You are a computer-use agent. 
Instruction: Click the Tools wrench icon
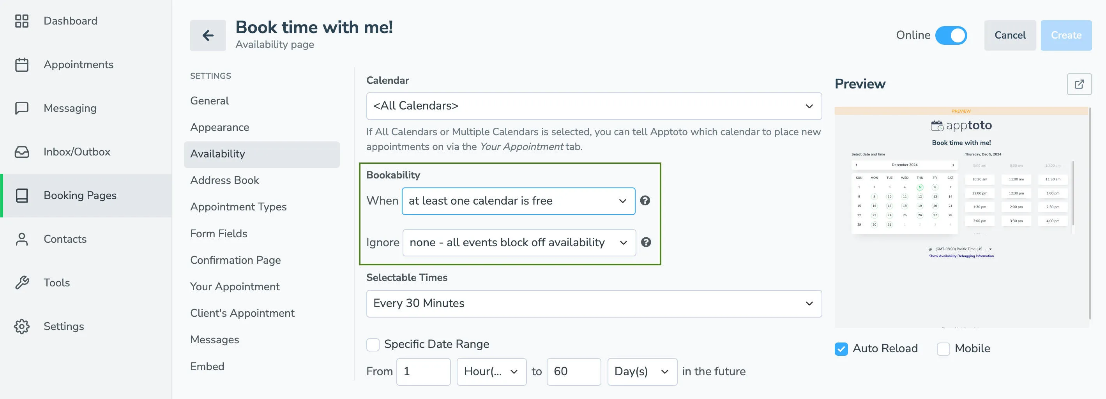[22, 282]
